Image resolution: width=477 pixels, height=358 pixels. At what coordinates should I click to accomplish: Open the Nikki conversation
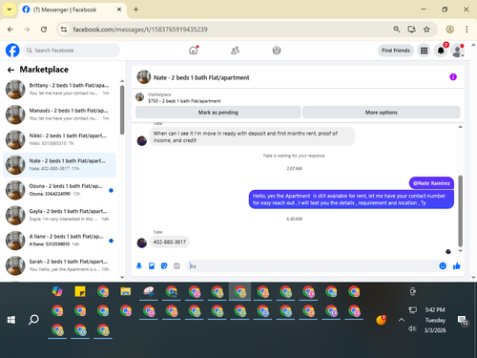[59, 139]
